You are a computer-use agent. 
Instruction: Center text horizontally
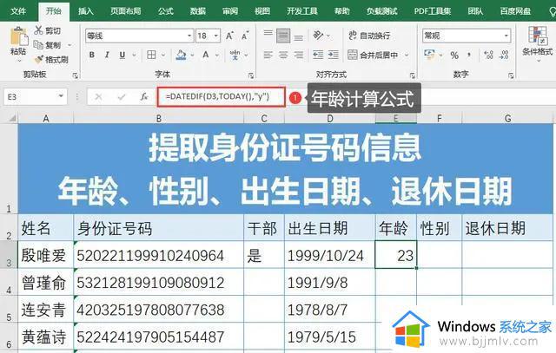[x=283, y=55]
